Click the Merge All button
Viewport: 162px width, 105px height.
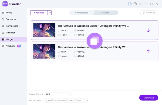click(148, 98)
